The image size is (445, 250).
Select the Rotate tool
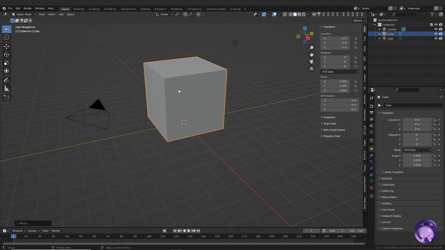(7, 54)
